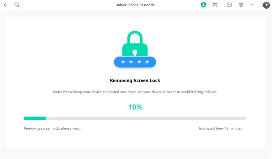Click the last asterisk in passcode pill
The image size is (272, 159).
147,62
